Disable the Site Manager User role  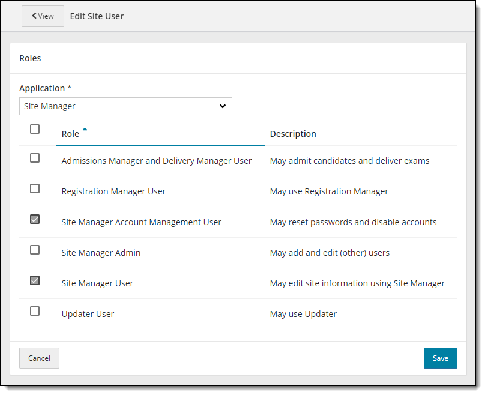tap(34, 283)
